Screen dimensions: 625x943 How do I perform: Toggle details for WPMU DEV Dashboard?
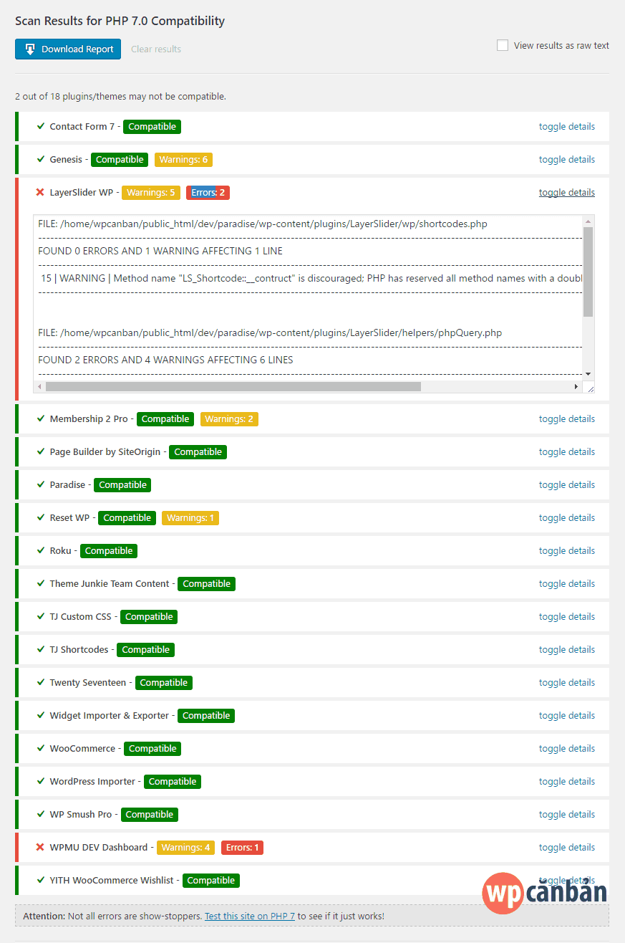point(566,847)
